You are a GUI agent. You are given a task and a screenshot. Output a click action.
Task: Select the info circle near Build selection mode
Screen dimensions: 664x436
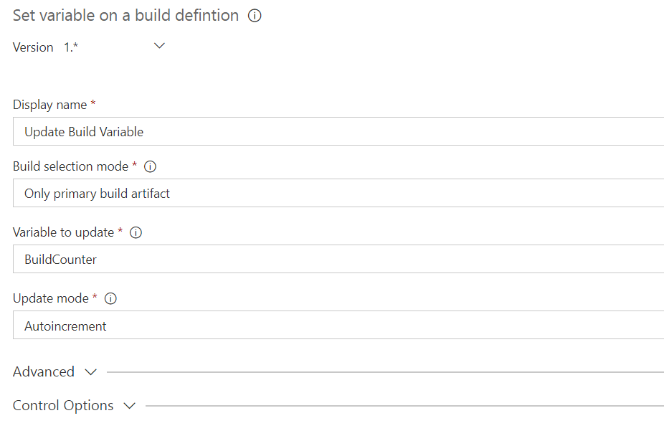[150, 166]
